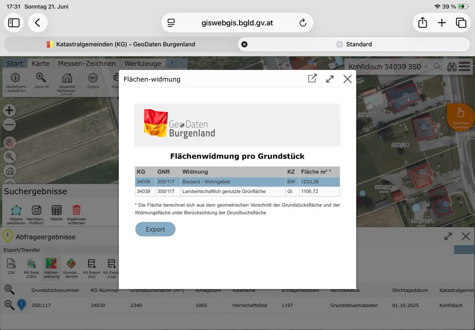Select the Bauland - Wohngebiet table row
The width and height of the screenshot is (475, 330).
pyautogui.click(x=237, y=182)
